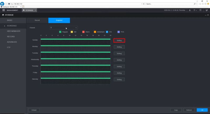Close the STORAGE tab with its X

(36, 10)
